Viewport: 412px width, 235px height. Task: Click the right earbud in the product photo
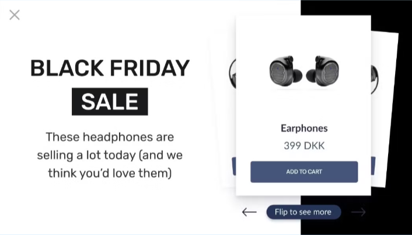coord(323,71)
